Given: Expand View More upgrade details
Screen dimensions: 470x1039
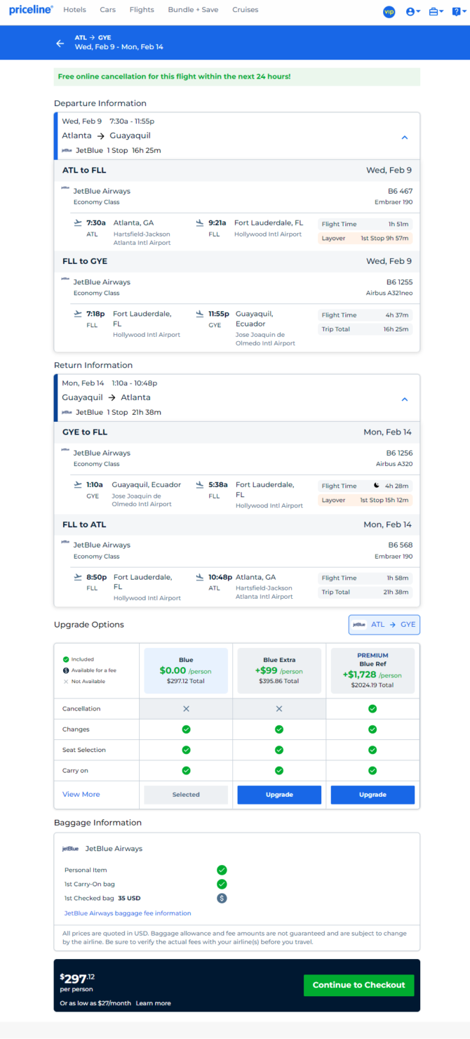Looking at the screenshot, I should pyautogui.click(x=81, y=794).
